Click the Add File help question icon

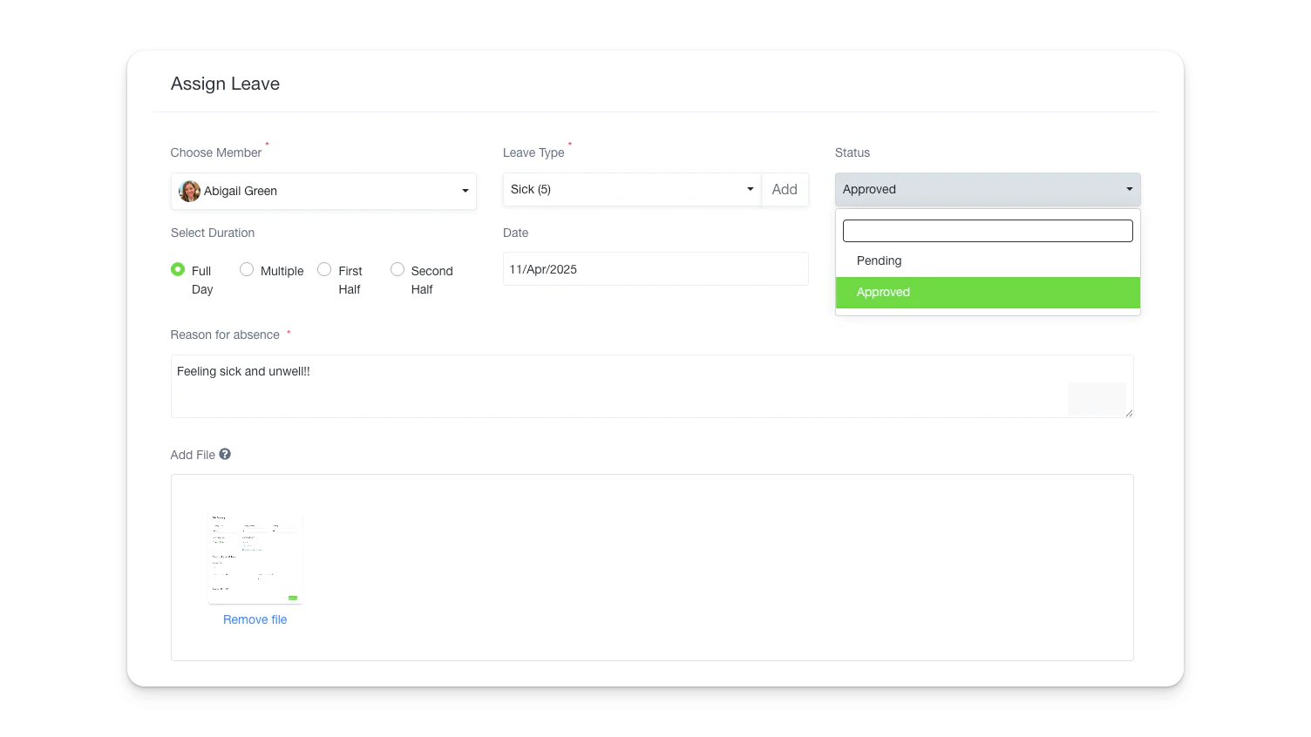[x=225, y=454]
